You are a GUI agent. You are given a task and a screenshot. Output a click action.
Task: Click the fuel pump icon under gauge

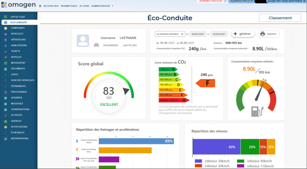257,112
